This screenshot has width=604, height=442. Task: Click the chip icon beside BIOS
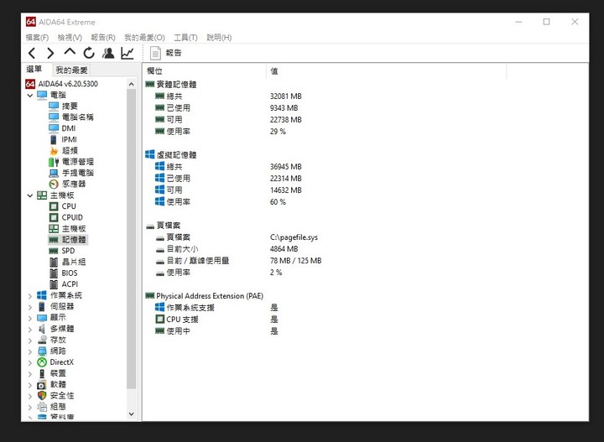pos(54,273)
